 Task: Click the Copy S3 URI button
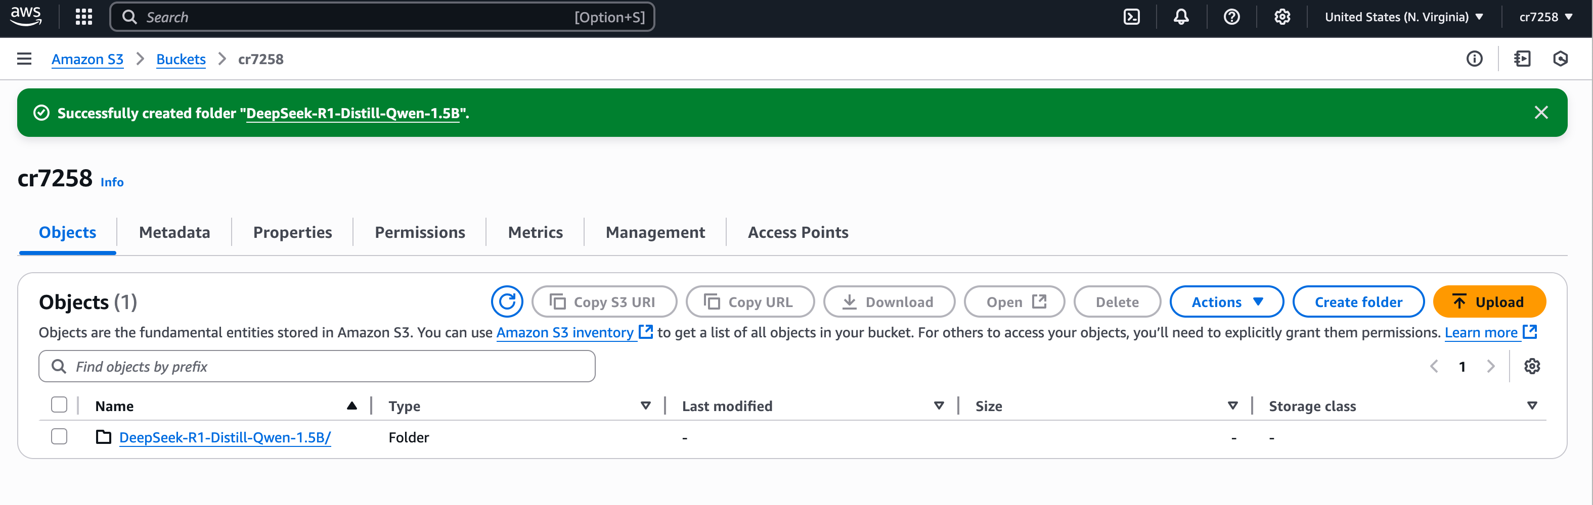coord(603,301)
